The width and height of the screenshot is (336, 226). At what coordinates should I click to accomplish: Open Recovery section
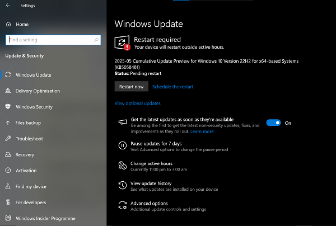pyautogui.click(x=25, y=154)
